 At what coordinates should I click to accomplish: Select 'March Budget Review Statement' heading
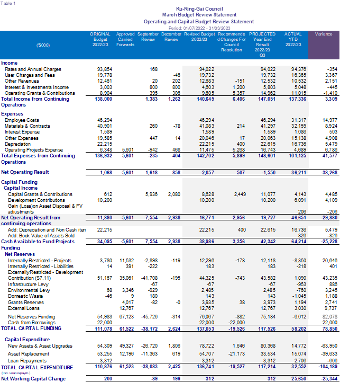click(199, 15)
